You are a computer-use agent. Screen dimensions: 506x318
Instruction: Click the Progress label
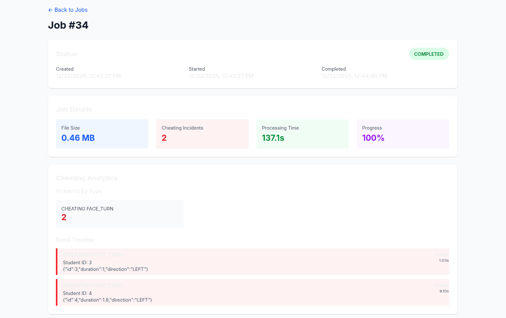tap(372, 128)
